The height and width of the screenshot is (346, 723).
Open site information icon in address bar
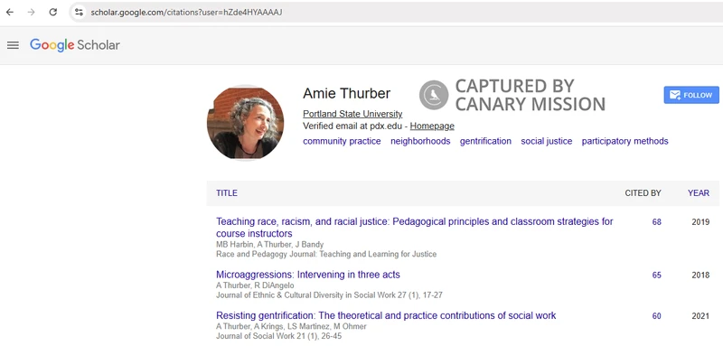click(x=79, y=13)
